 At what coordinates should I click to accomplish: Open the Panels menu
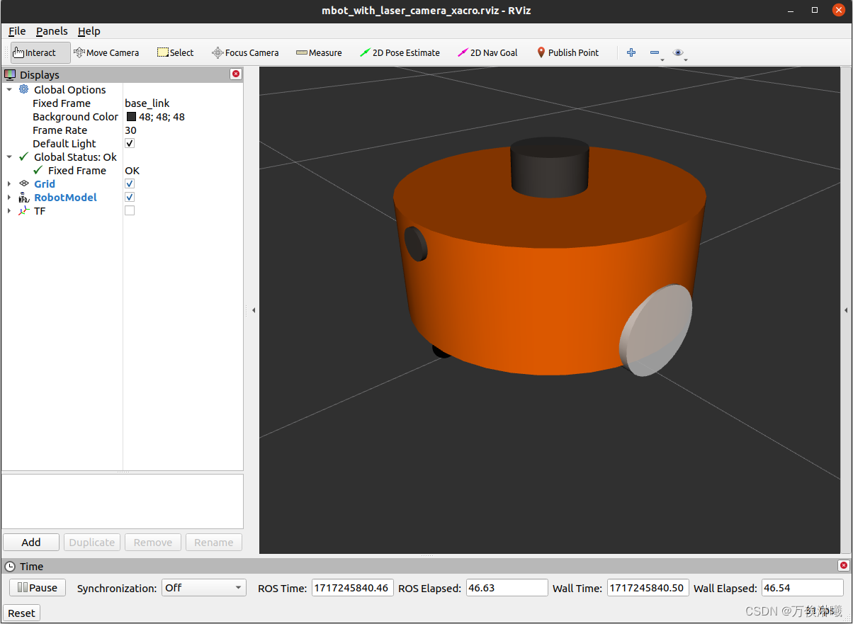pyautogui.click(x=52, y=31)
